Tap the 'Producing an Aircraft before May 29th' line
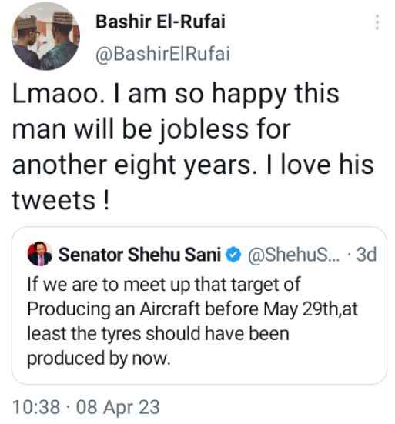The height and width of the screenshot is (424, 395). (192, 309)
